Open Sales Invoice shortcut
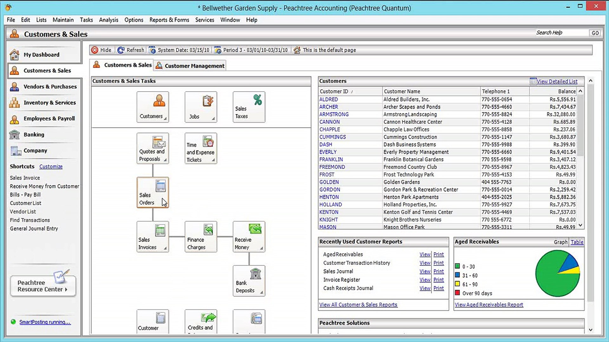The width and height of the screenshot is (609, 342). (25, 178)
